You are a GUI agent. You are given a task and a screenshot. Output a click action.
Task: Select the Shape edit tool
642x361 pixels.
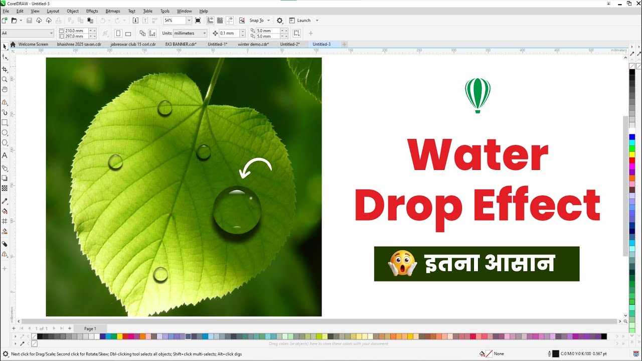point(5,57)
